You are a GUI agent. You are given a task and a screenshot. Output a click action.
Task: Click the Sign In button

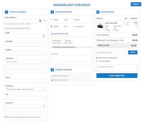136,4
